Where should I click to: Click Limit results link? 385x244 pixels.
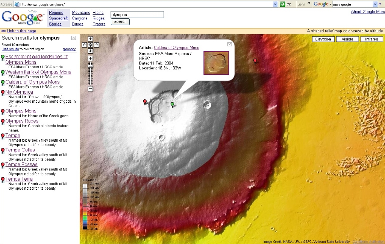tap(10, 49)
